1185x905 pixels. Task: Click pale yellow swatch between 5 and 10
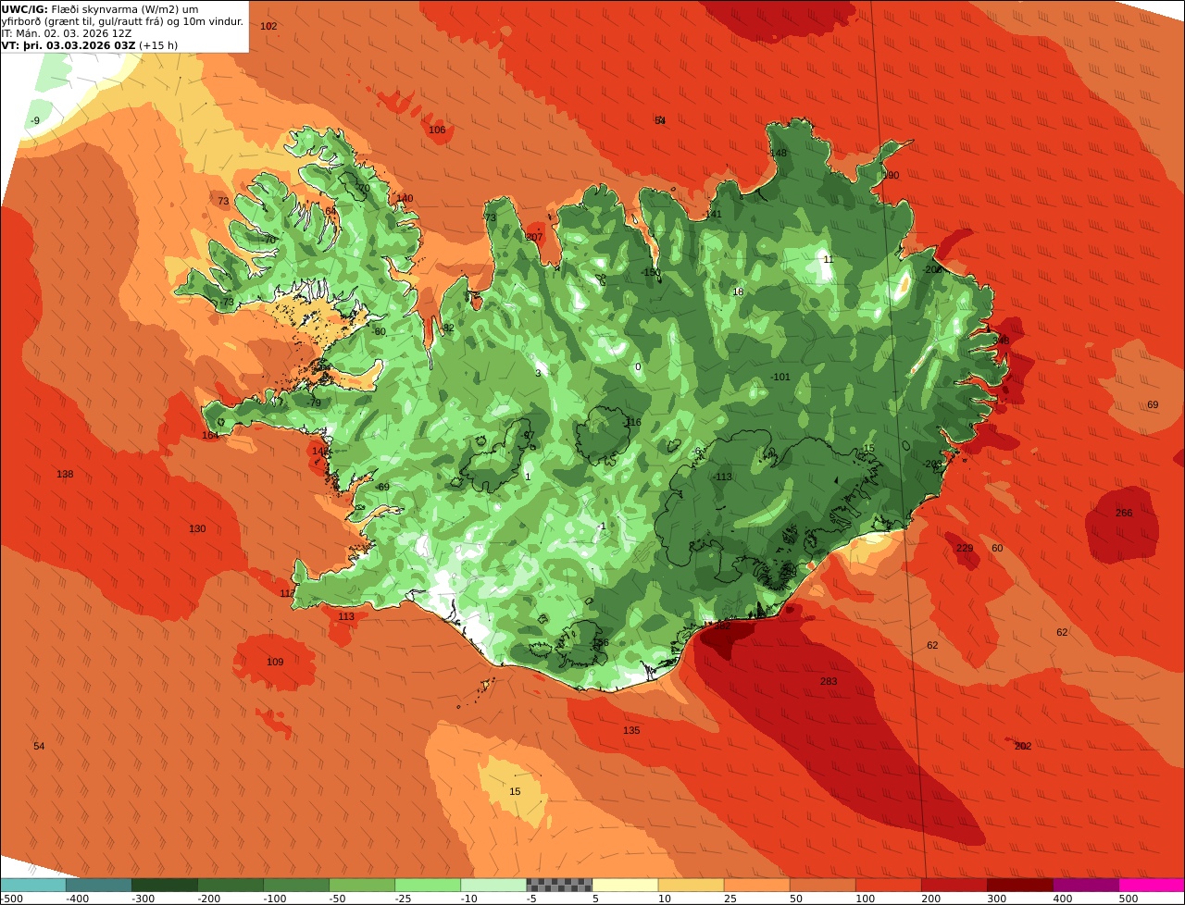coord(625,885)
